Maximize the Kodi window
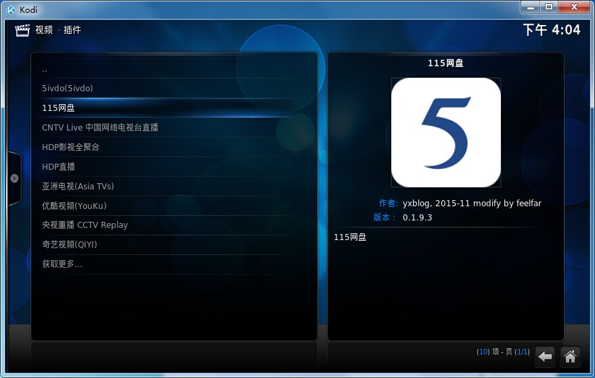The image size is (595, 378). point(548,7)
